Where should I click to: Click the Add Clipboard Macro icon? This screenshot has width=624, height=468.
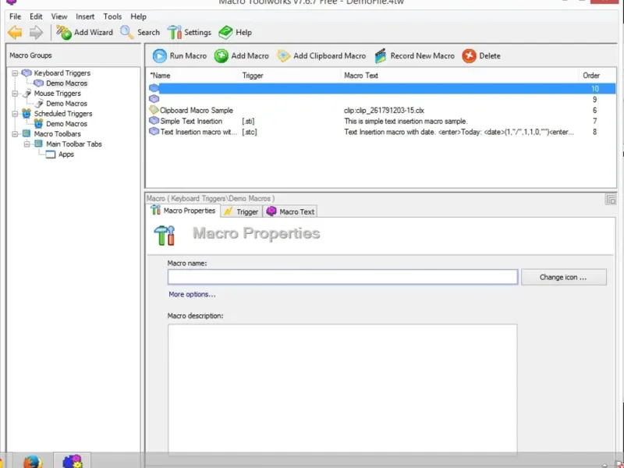point(283,55)
